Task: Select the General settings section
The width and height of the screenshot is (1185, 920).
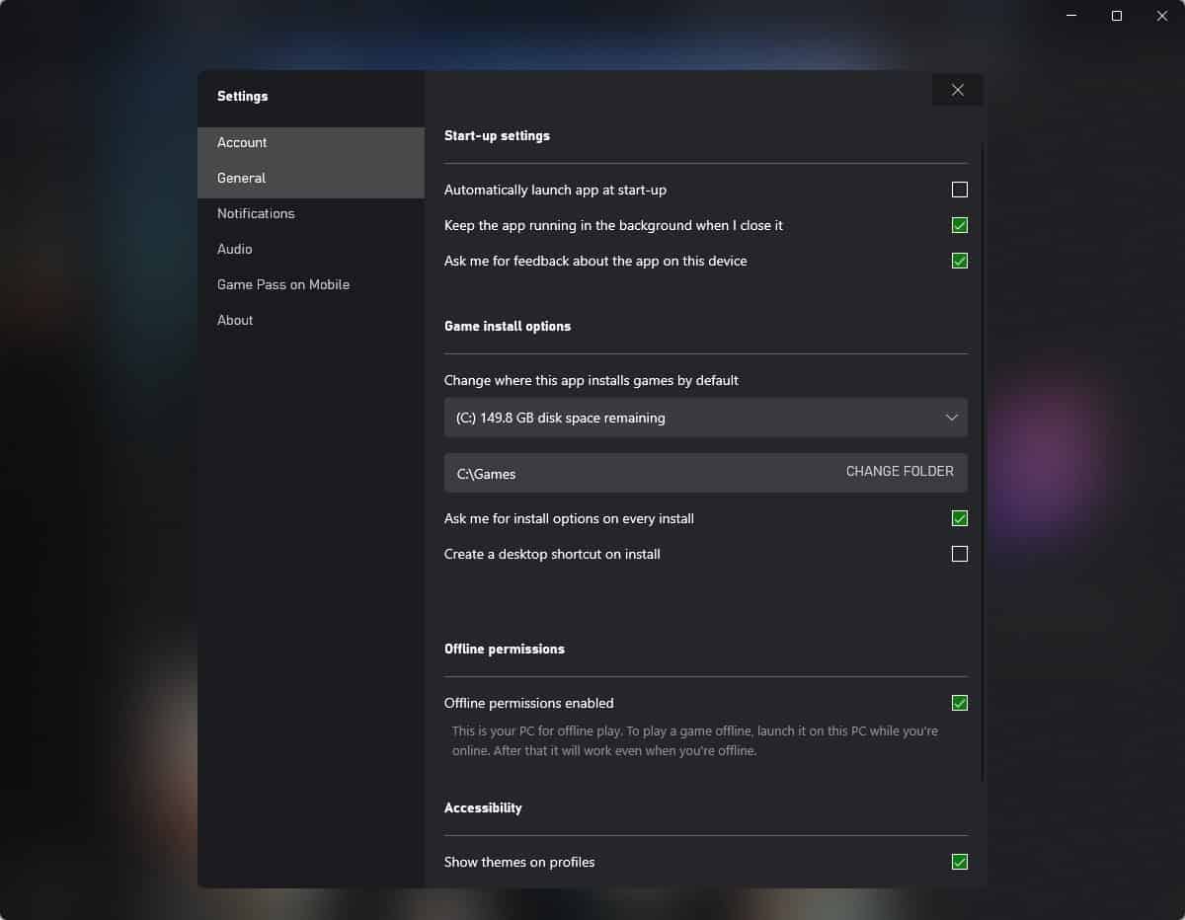Action: (241, 178)
